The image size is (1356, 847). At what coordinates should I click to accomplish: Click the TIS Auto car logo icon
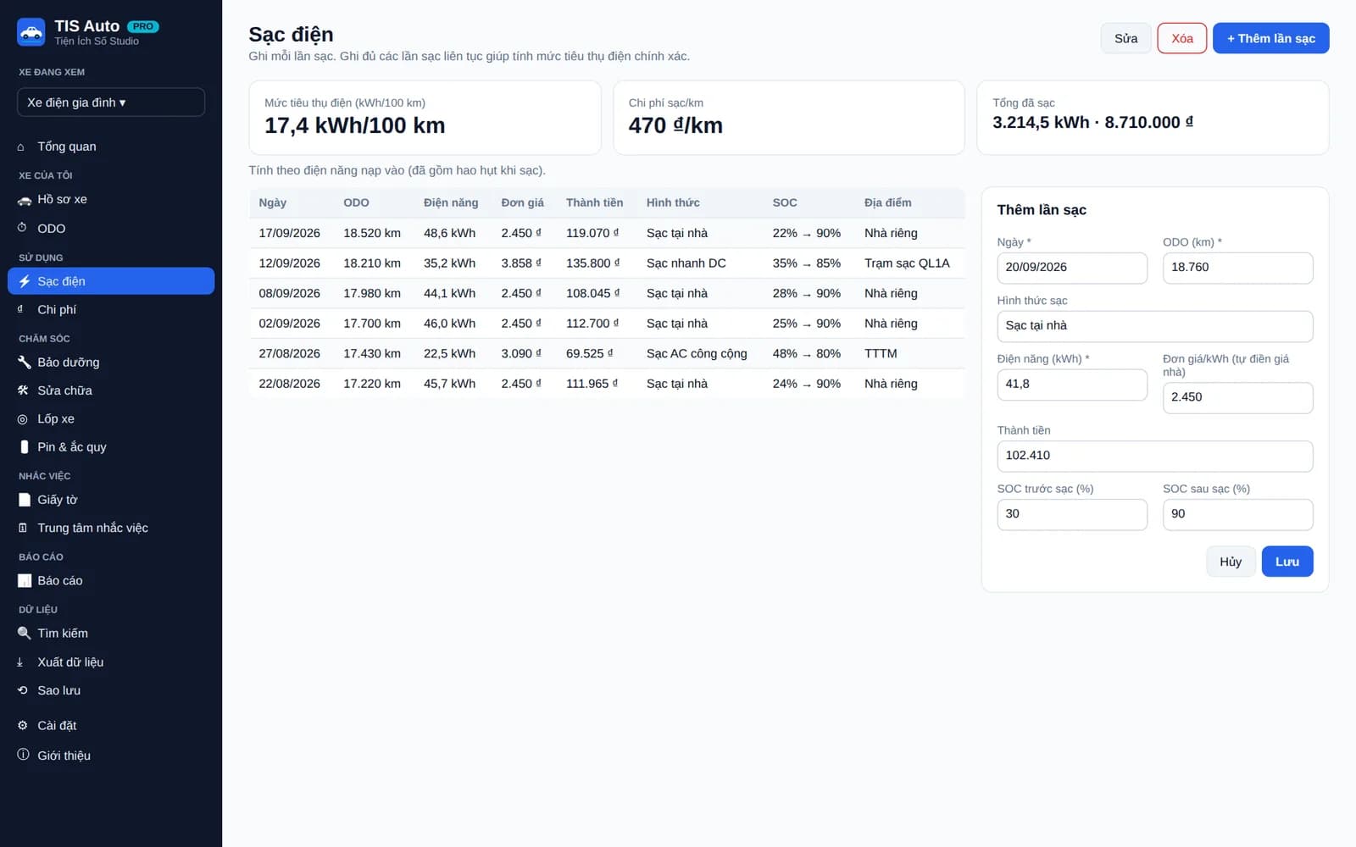(x=31, y=32)
